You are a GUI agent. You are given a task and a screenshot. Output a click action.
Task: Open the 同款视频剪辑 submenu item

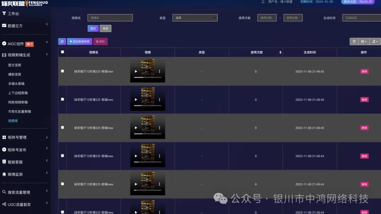coord(18,102)
